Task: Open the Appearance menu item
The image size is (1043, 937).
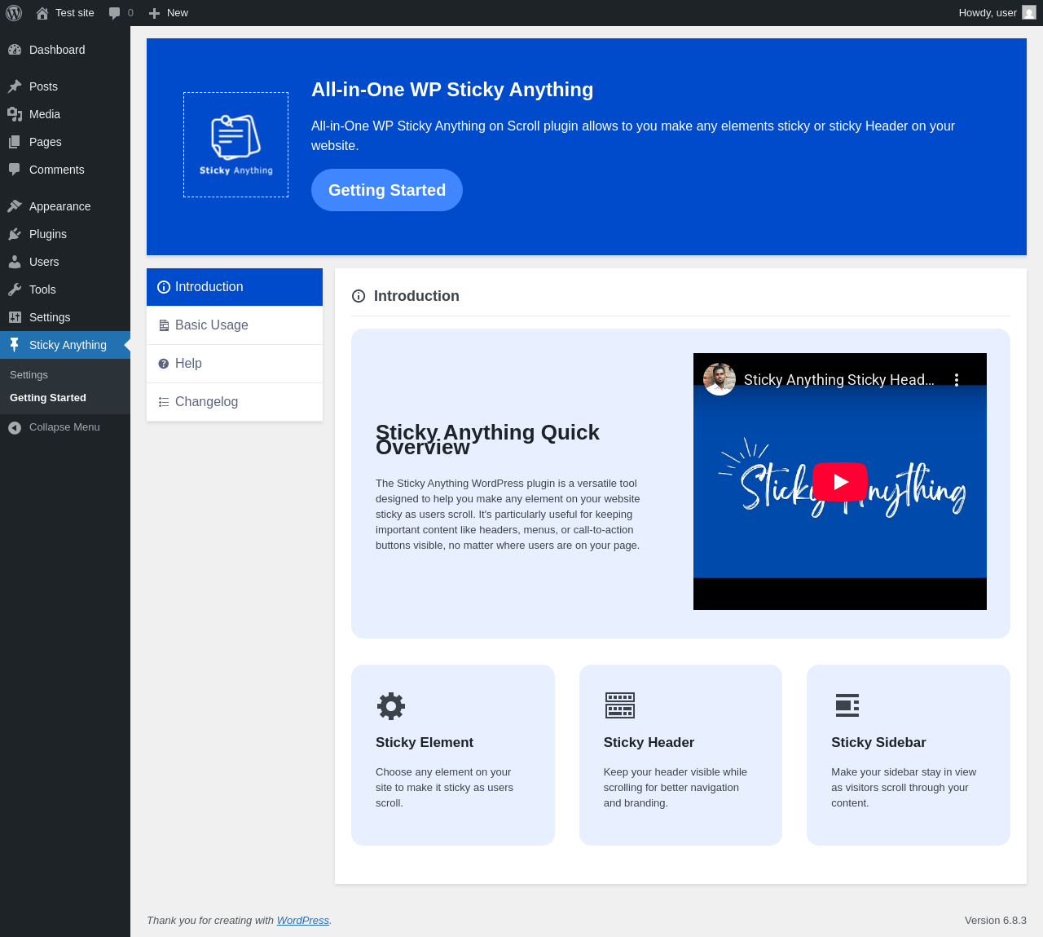Action: (x=65, y=206)
